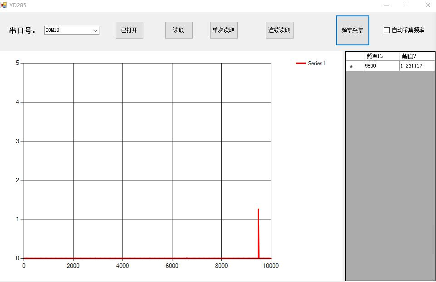Click the red peak spike at 9500
Screen dimensions: 436x282
[258, 233]
